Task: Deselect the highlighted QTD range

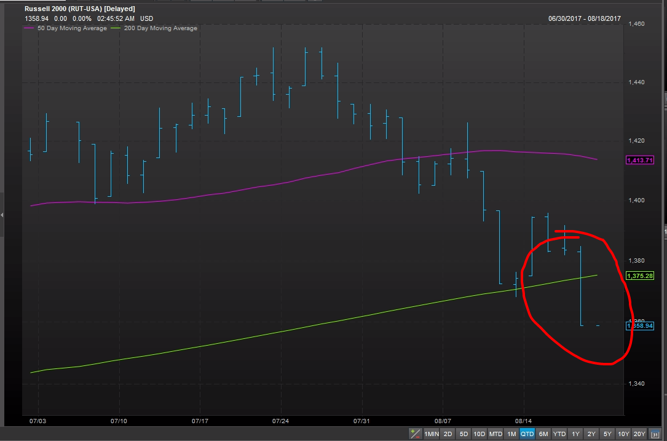Action: pyautogui.click(x=527, y=434)
